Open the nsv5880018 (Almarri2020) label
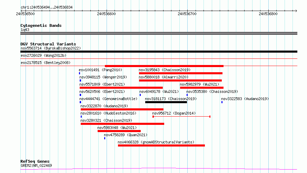 pos(164,77)
